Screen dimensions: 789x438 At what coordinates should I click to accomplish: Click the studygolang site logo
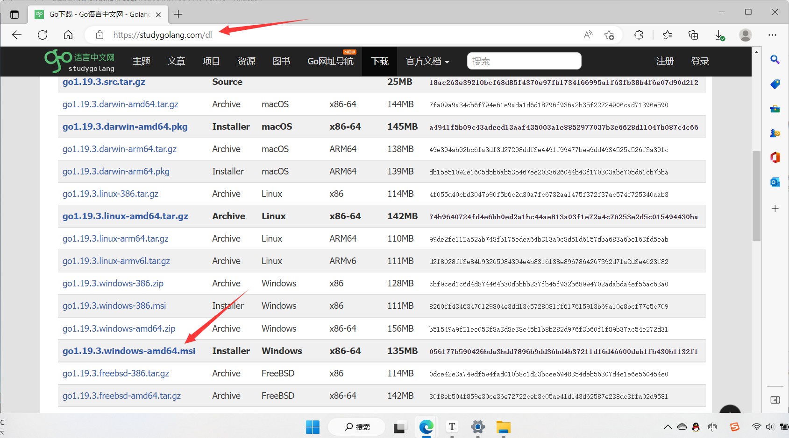(79, 61)
